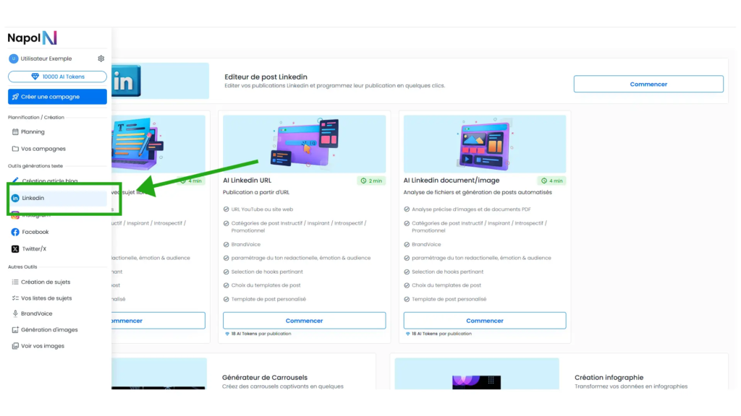Screen dimensions: 741x416
Task: Click the AI Linkedin document/image card illustration
Action: (485, 144)
